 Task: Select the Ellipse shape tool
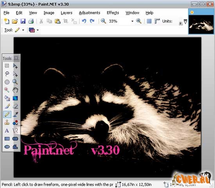[x=7, y=147]
